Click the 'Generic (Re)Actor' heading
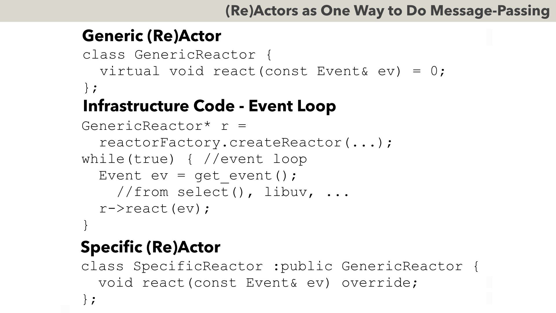The image size is (556, 313). tap(152, 36)
